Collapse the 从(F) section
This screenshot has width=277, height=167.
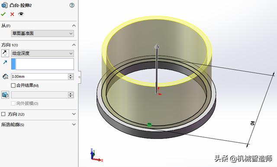pyautogui.click(x=74, y=26)
